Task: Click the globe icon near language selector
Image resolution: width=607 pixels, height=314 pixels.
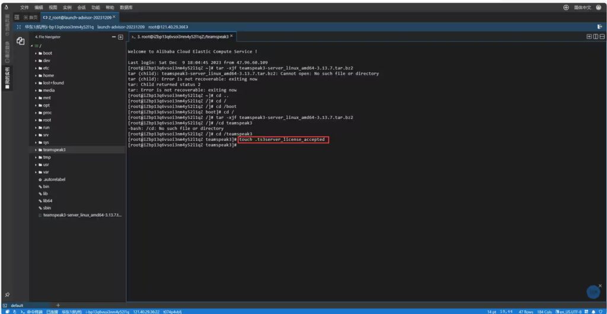Action: pos(566,7)
